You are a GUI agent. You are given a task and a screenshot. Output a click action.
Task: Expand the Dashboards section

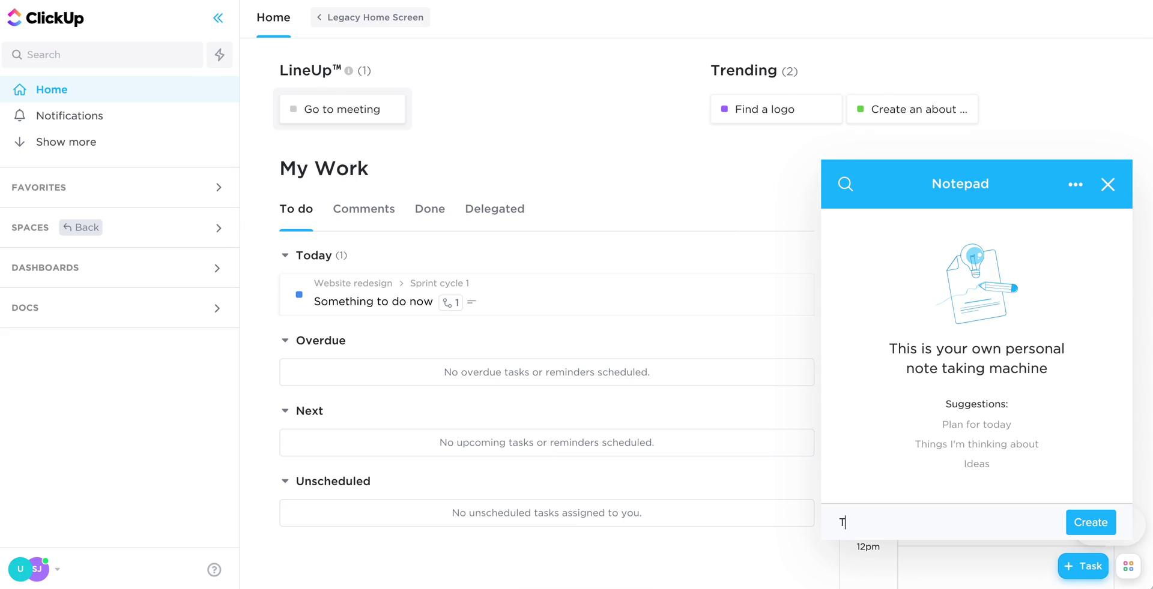217,268
